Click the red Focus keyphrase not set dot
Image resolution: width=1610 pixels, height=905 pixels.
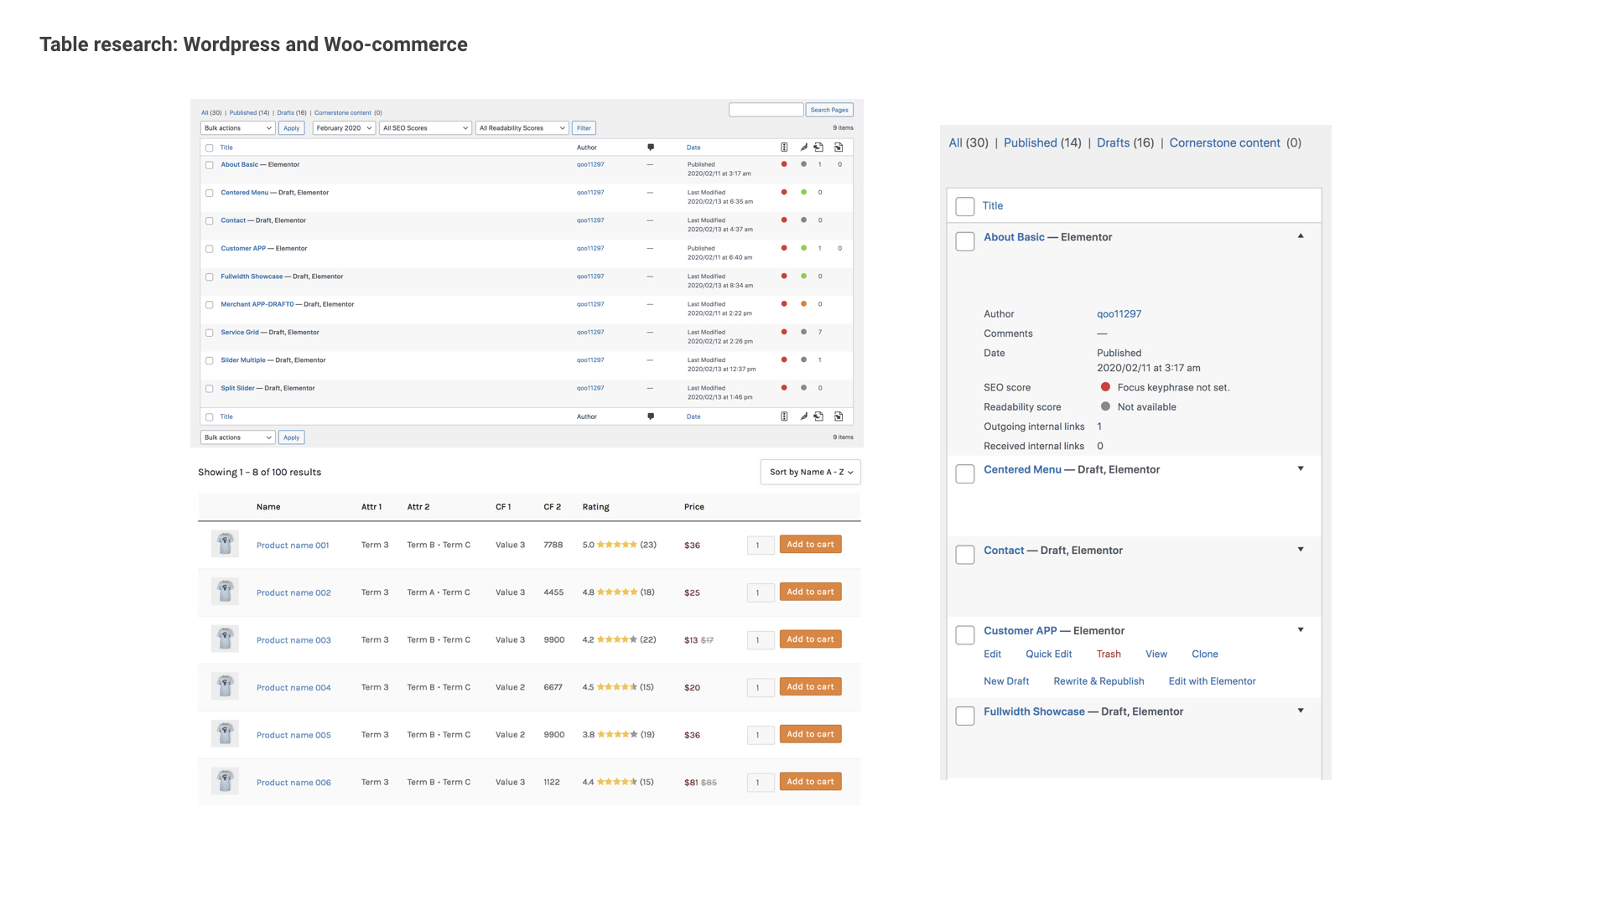(1105, 387)
